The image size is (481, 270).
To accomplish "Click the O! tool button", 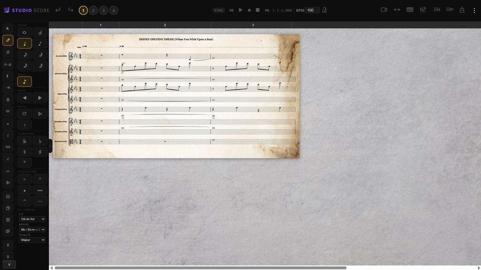I will [x=8, y=111].
